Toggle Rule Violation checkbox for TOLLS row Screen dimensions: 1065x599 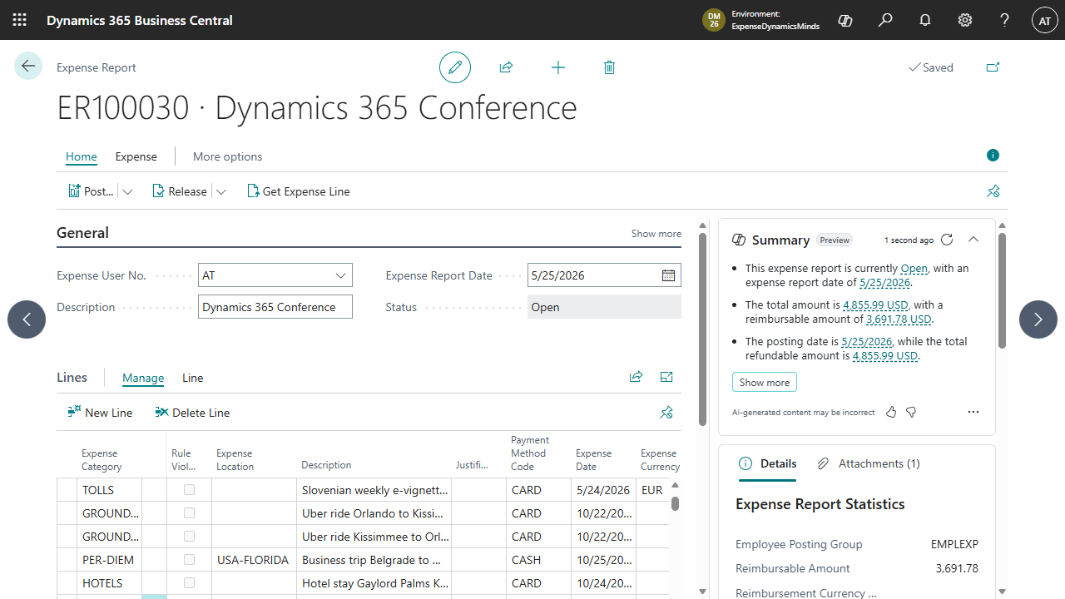[x=189, y=490]
